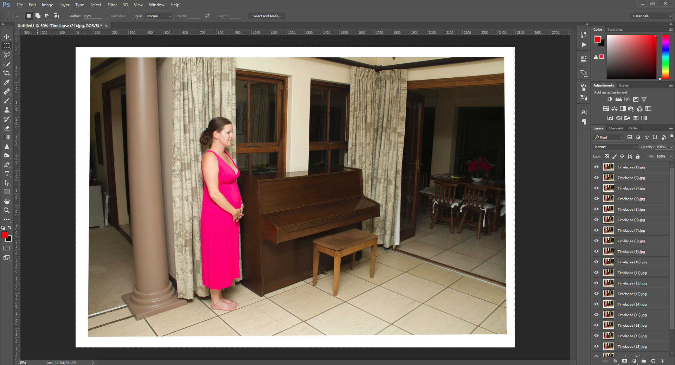Select the Healing Brush tool
This screenshot has height=365, width=675.
click(x=7, y=91)
